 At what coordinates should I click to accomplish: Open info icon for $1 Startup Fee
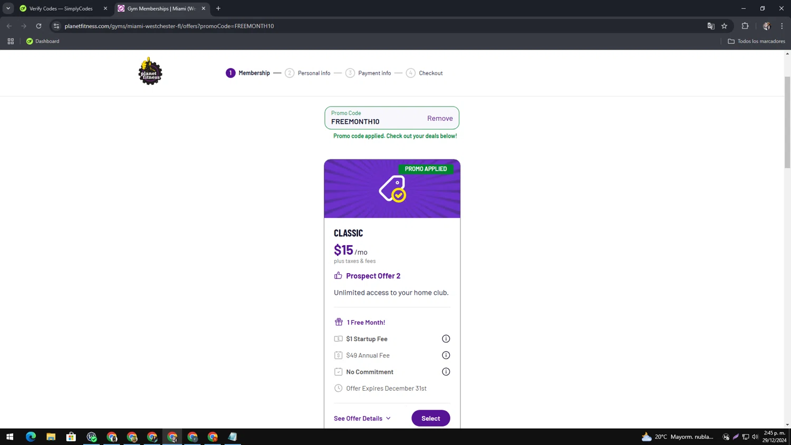[x=446, y=338]
